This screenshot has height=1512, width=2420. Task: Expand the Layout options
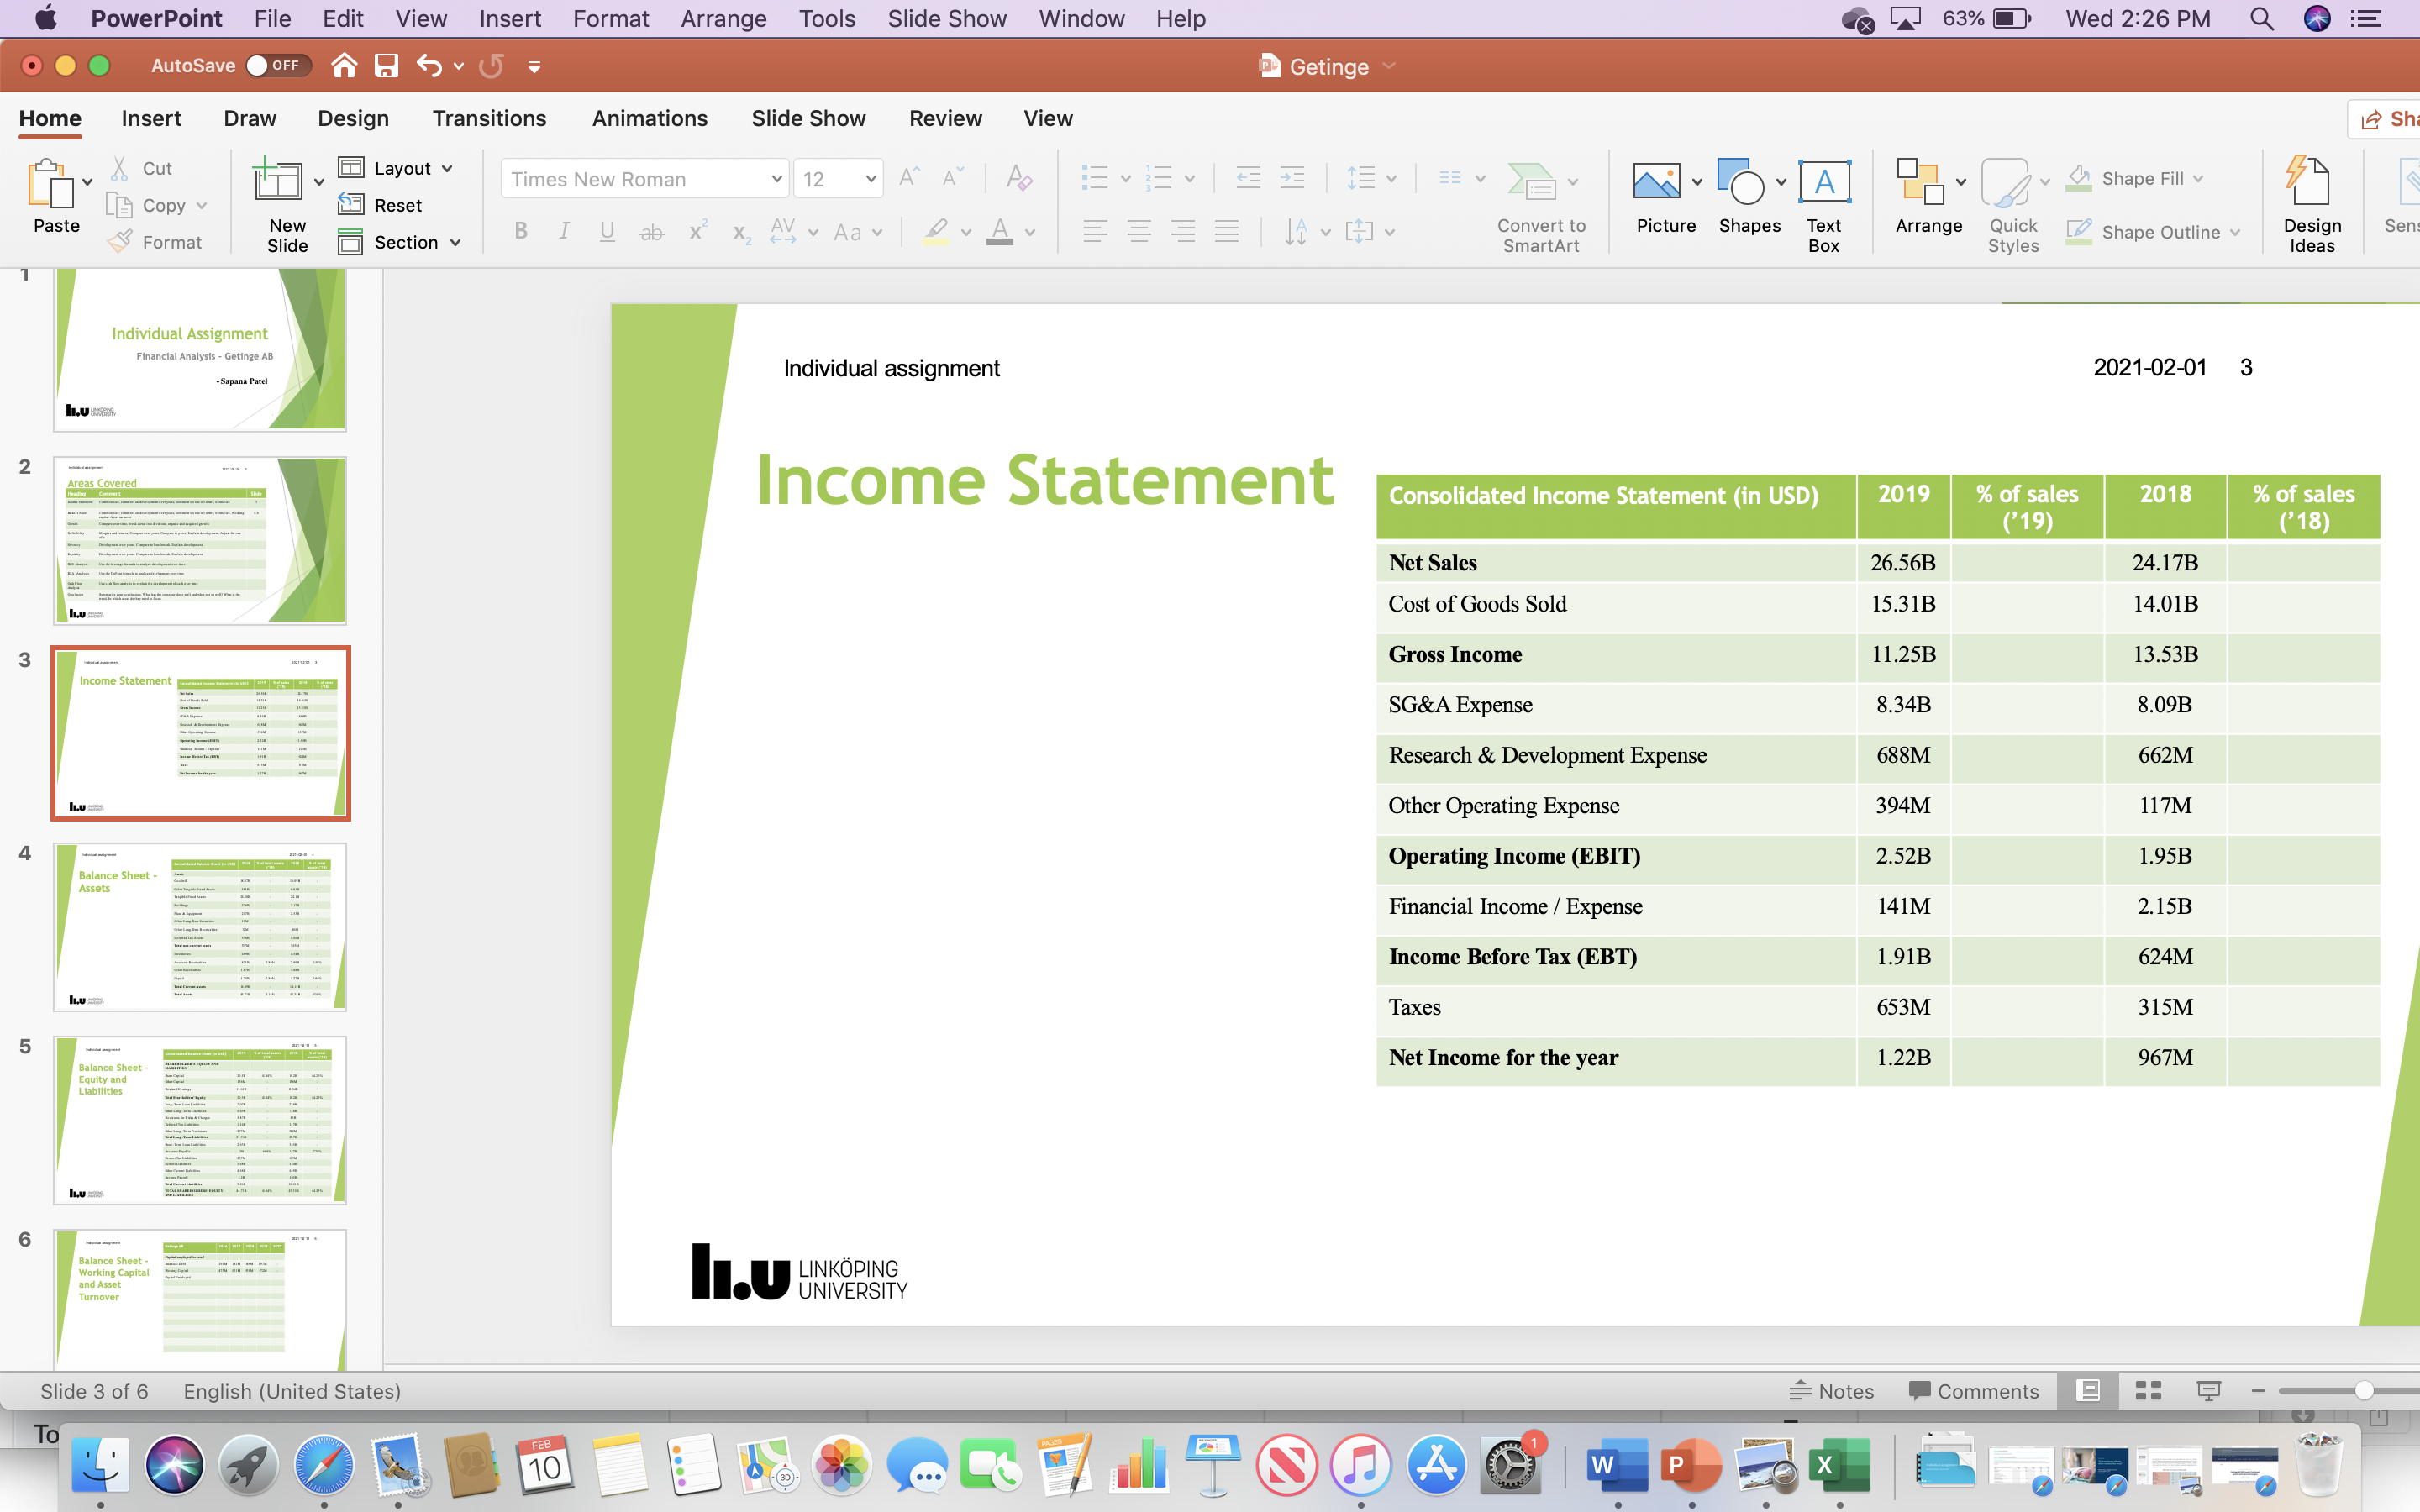[448, 167]
